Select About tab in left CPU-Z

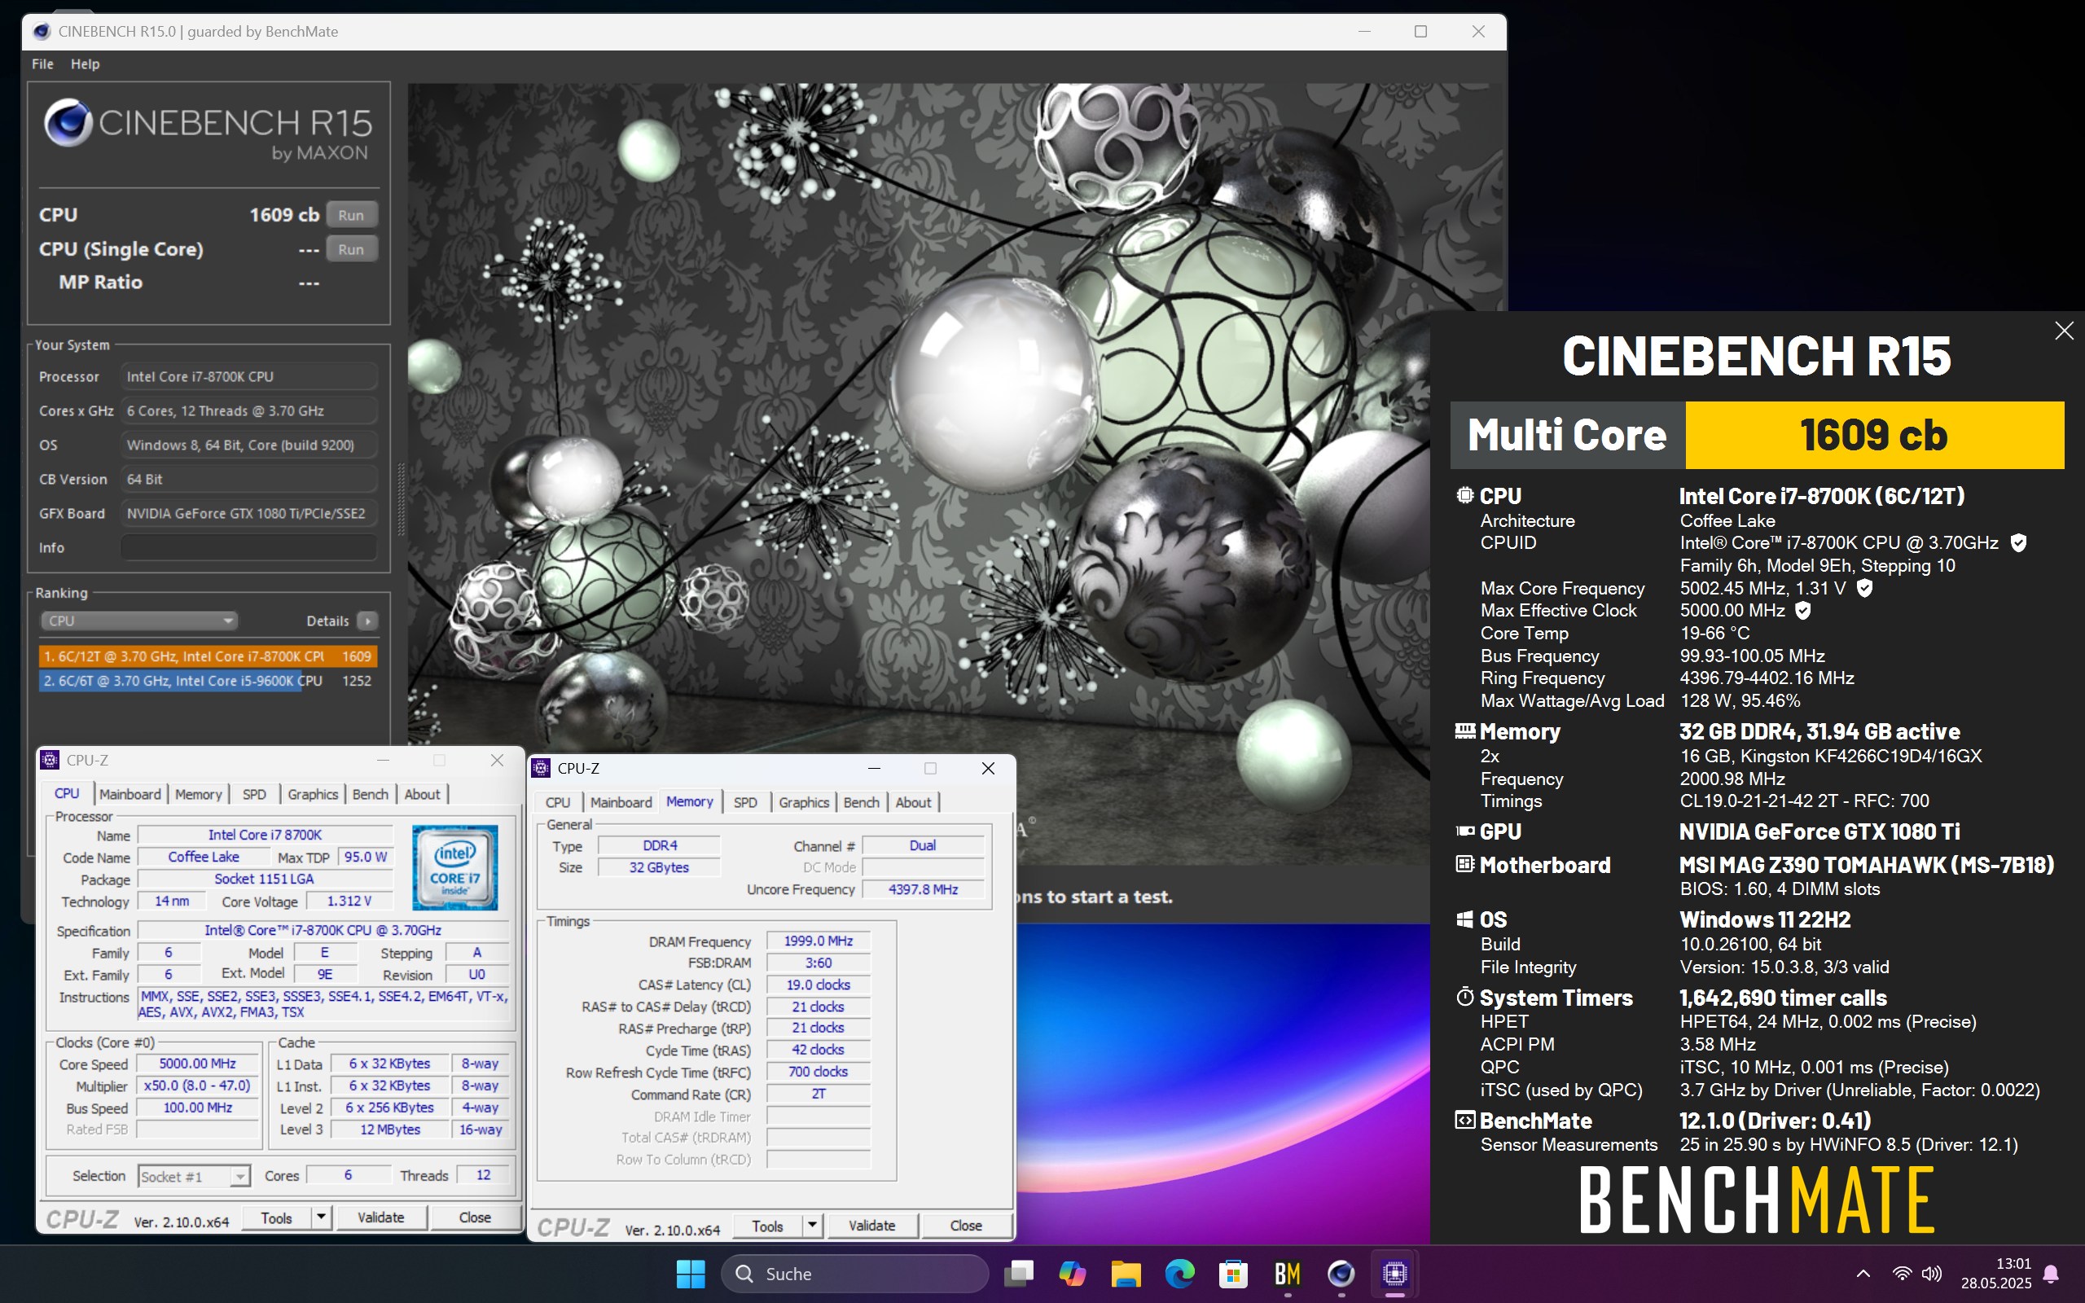422,795
